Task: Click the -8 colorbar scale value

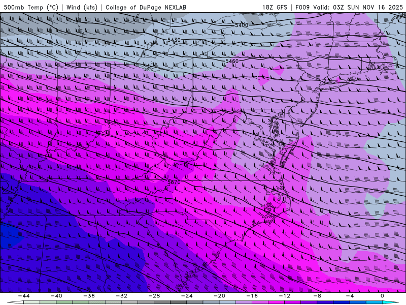Action: pyautogui.click(x=317, y=296)
